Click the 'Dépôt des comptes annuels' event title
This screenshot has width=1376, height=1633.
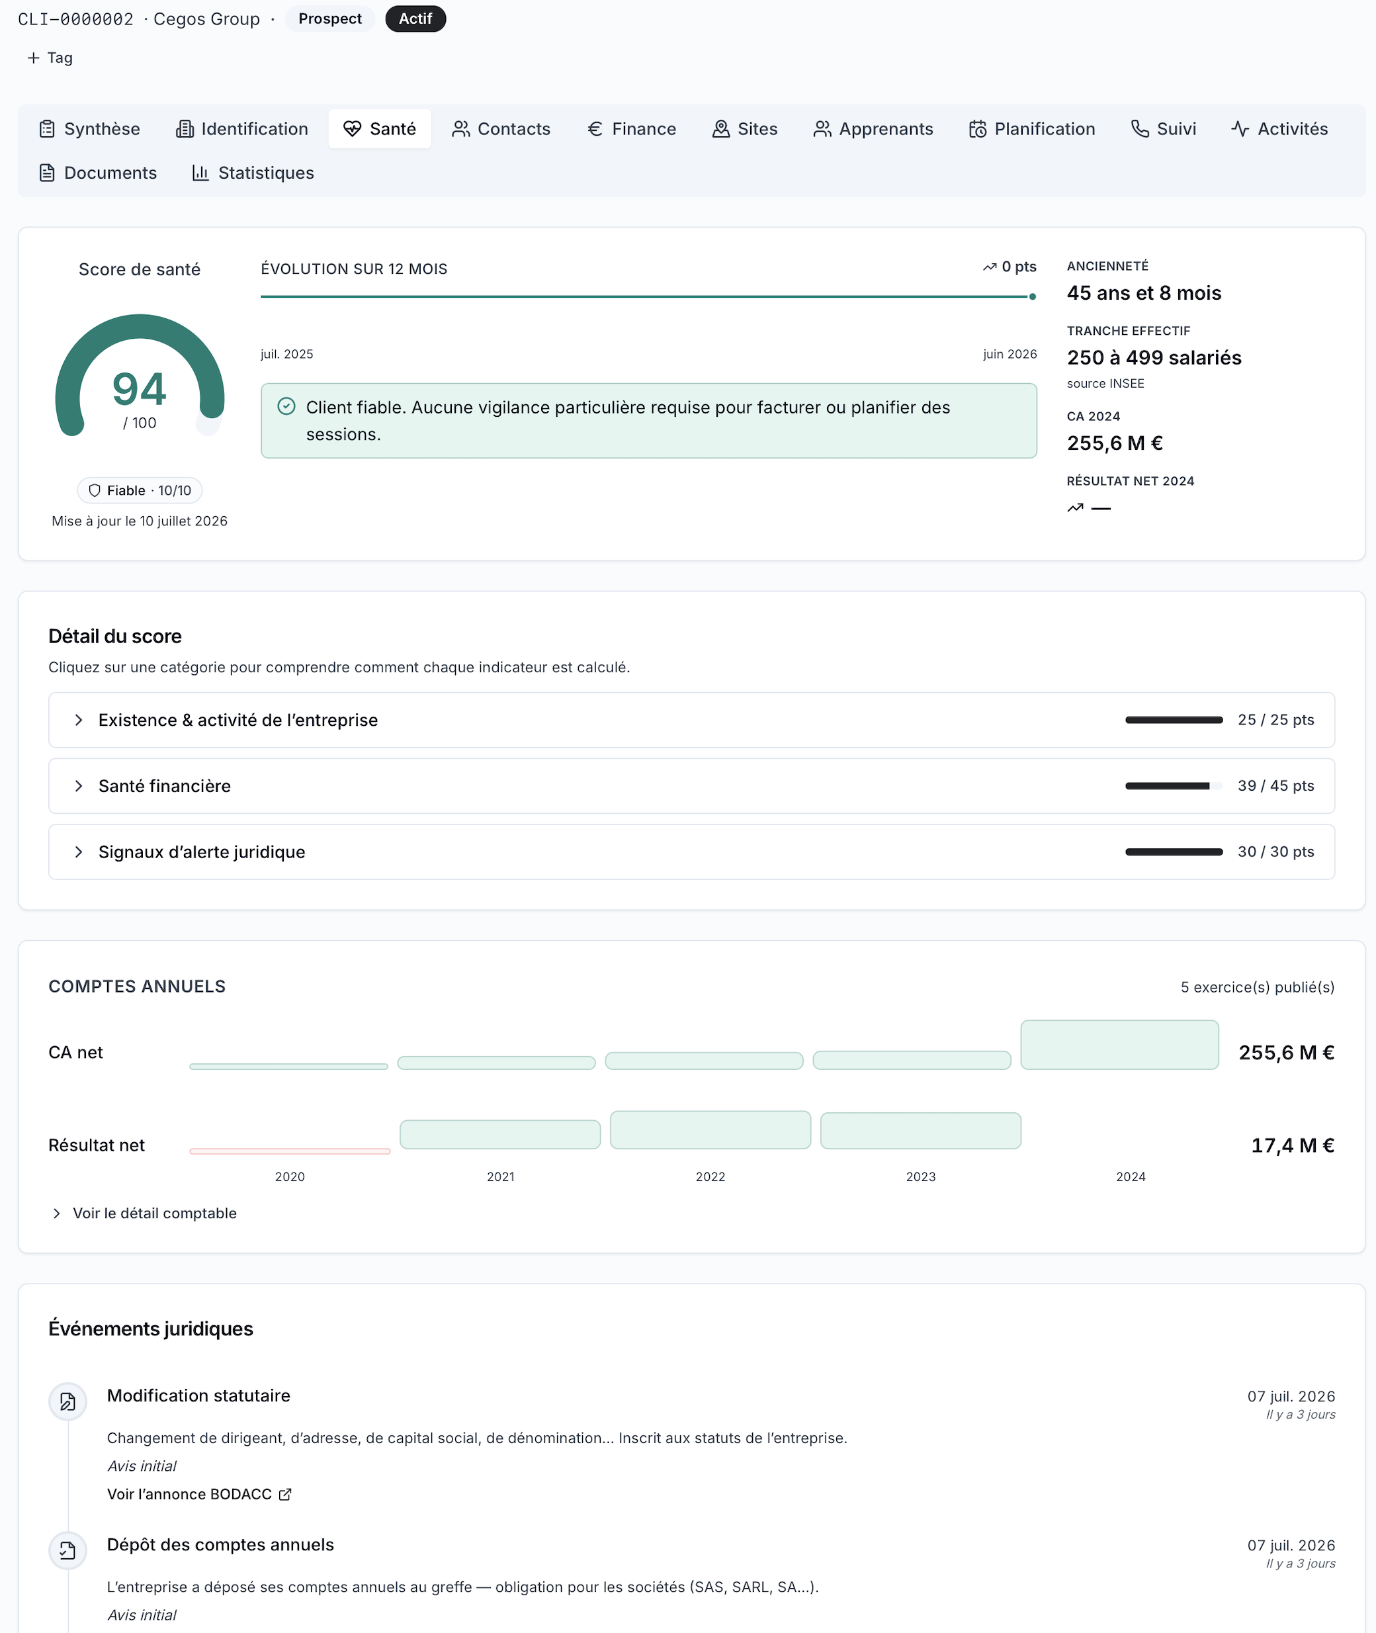click(x=220, y=1545)
